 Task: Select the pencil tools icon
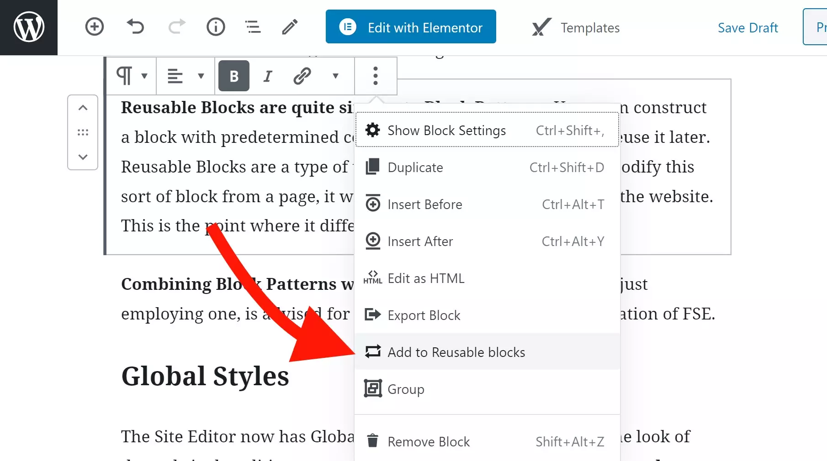click(290, 26)
